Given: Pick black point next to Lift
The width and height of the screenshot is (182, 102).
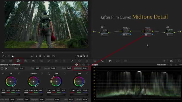Looking at the screenshot, I should coord(3,73).
